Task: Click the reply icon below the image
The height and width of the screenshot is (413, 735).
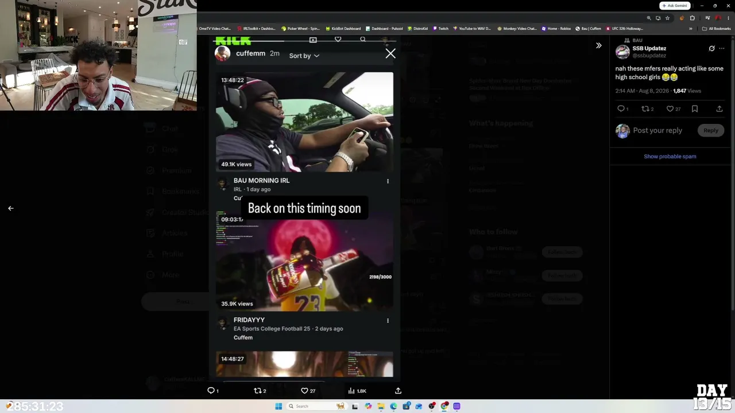Action: (x=211, y=391)
